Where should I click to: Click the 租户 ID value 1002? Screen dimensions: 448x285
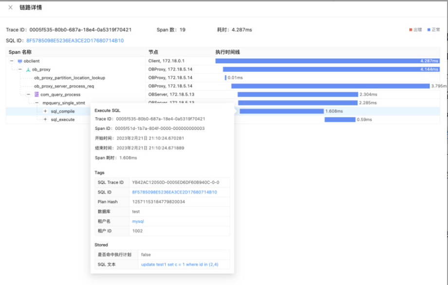coord(137,231)
